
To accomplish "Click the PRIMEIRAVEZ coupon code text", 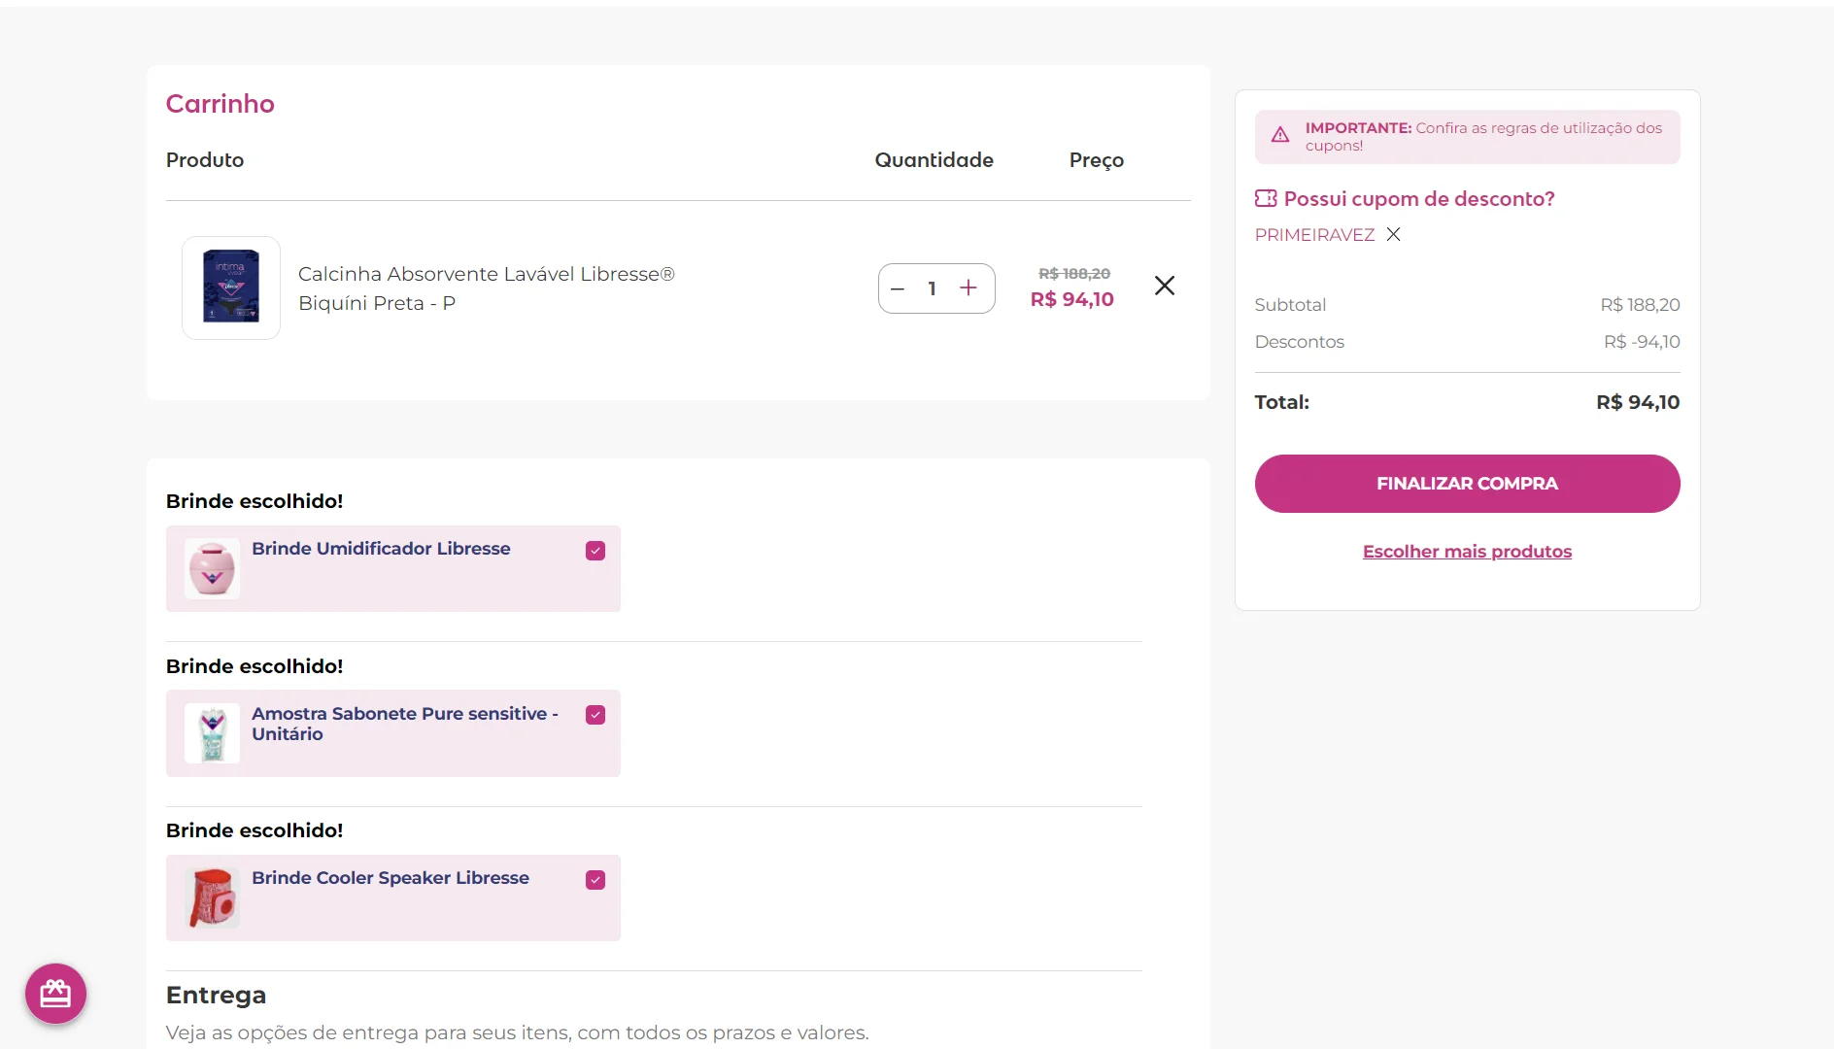I will 1314,234.
